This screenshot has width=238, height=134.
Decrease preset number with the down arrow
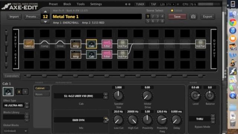(x=45, y=22)
